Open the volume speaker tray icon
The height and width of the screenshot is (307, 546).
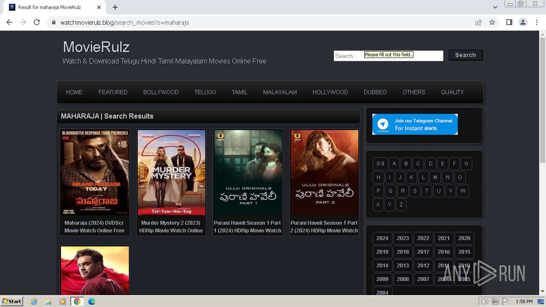[x=485, y=301]
